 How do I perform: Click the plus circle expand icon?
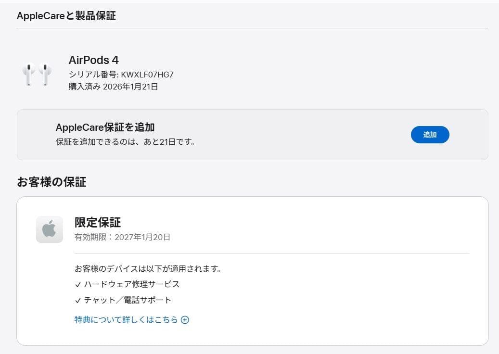coord(185,320)
